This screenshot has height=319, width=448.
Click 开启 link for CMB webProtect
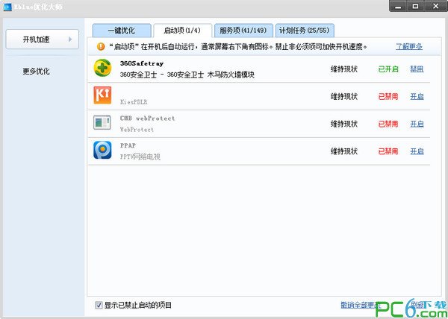[x=417, y=124]
